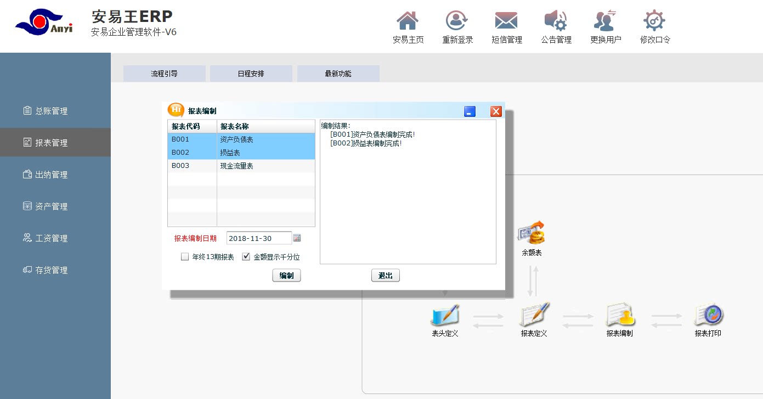Click the orange Hi icon in dialog title
The height and width of the screenshot is (399, 763).
tap(176, 110)
